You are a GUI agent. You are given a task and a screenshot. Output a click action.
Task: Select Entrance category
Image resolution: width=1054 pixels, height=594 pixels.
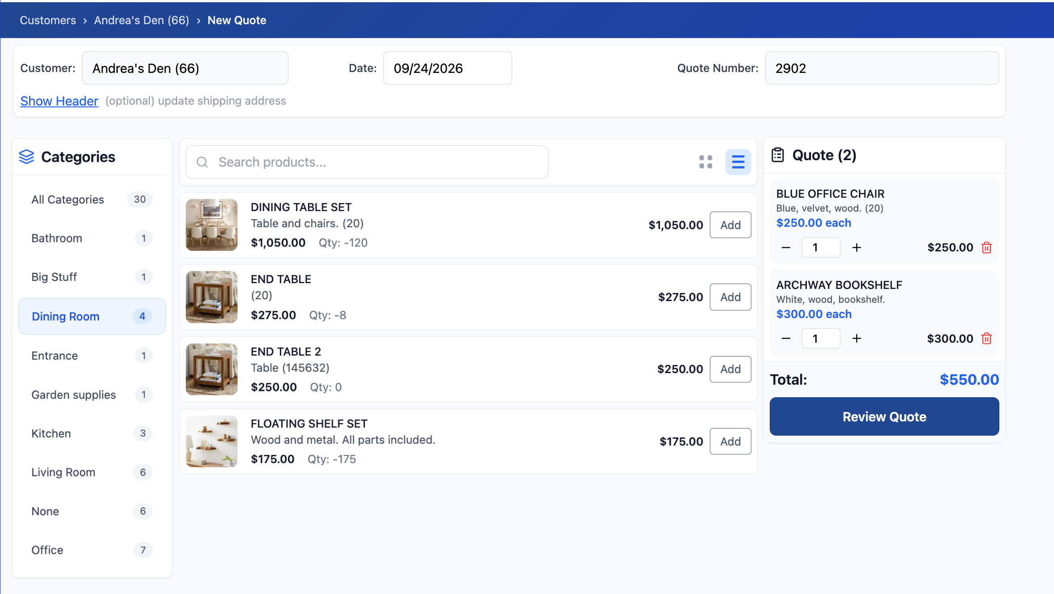click(x=92, y=356)
